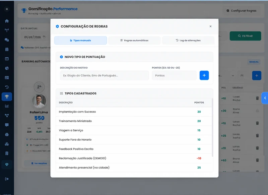Click the background plus button beside Pt field
The height and width of the screenshot is (195, 268).
(x=257, y=75)
